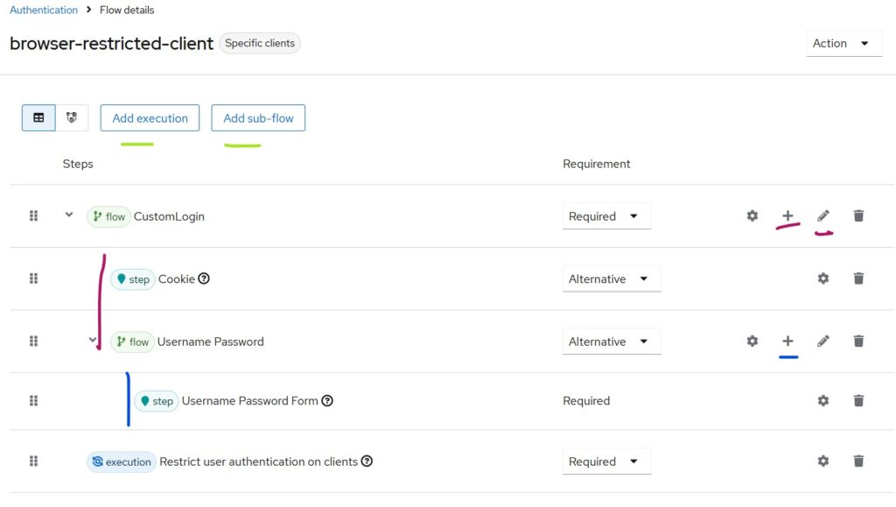Grab drag handle of Cookie row
The height and width of the screenshot is (507, 896).
tap(34, 278)
